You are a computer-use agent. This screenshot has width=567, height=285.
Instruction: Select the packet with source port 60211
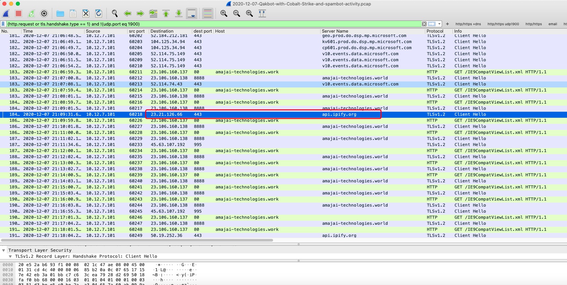click(x=283, y=72)
